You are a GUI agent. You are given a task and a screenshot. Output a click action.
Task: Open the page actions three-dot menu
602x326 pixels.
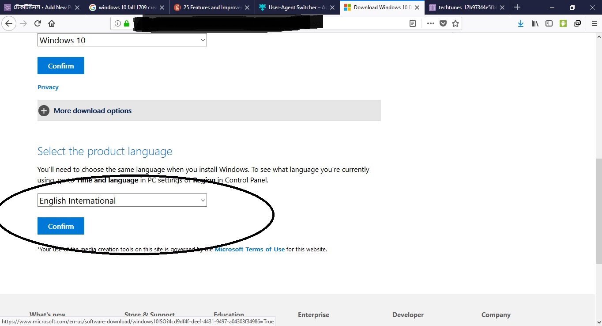431,23
